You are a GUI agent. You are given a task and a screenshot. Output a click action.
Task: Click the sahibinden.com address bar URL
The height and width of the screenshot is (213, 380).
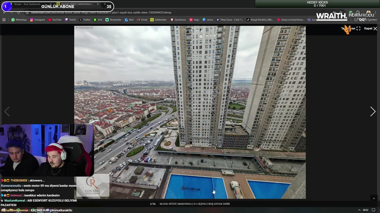[101, 12]
